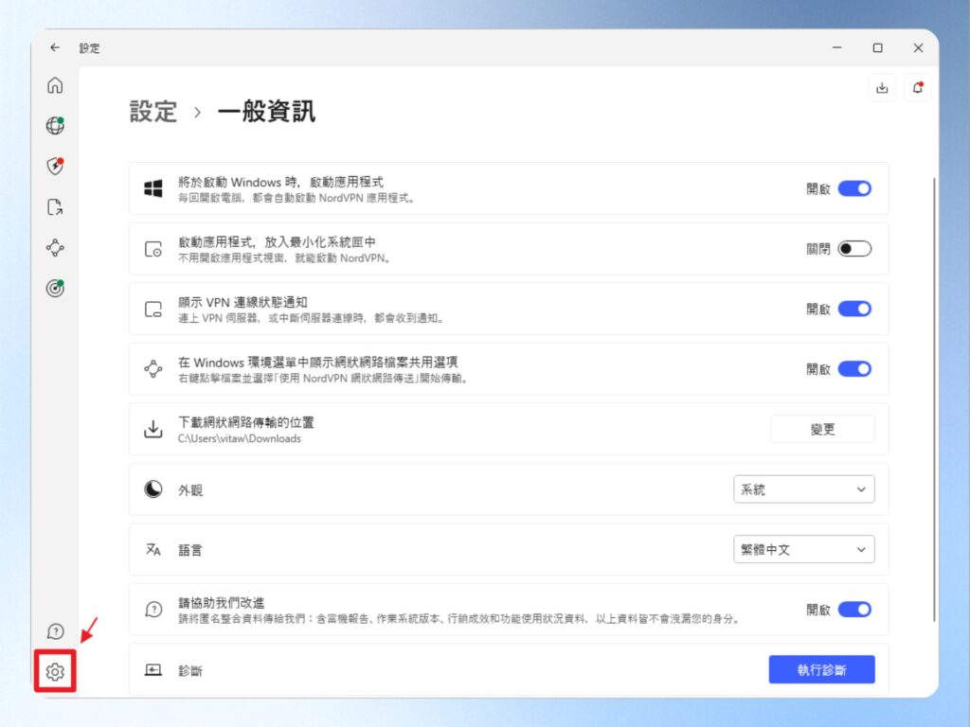Click the C:\Users\vitaw\Downloads path text

[x=240, y=439]
